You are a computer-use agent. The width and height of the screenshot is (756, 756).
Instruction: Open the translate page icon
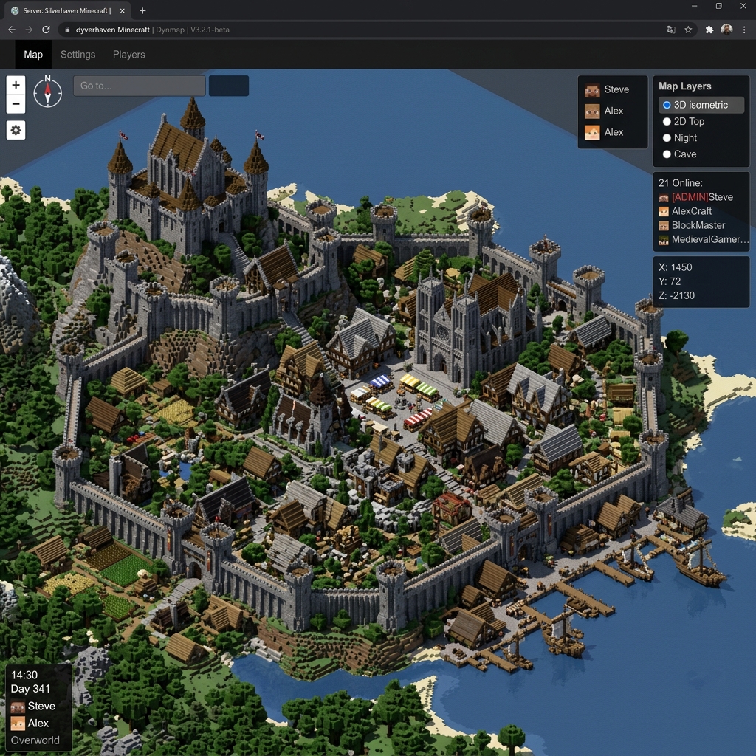click(x=670, y=30)
